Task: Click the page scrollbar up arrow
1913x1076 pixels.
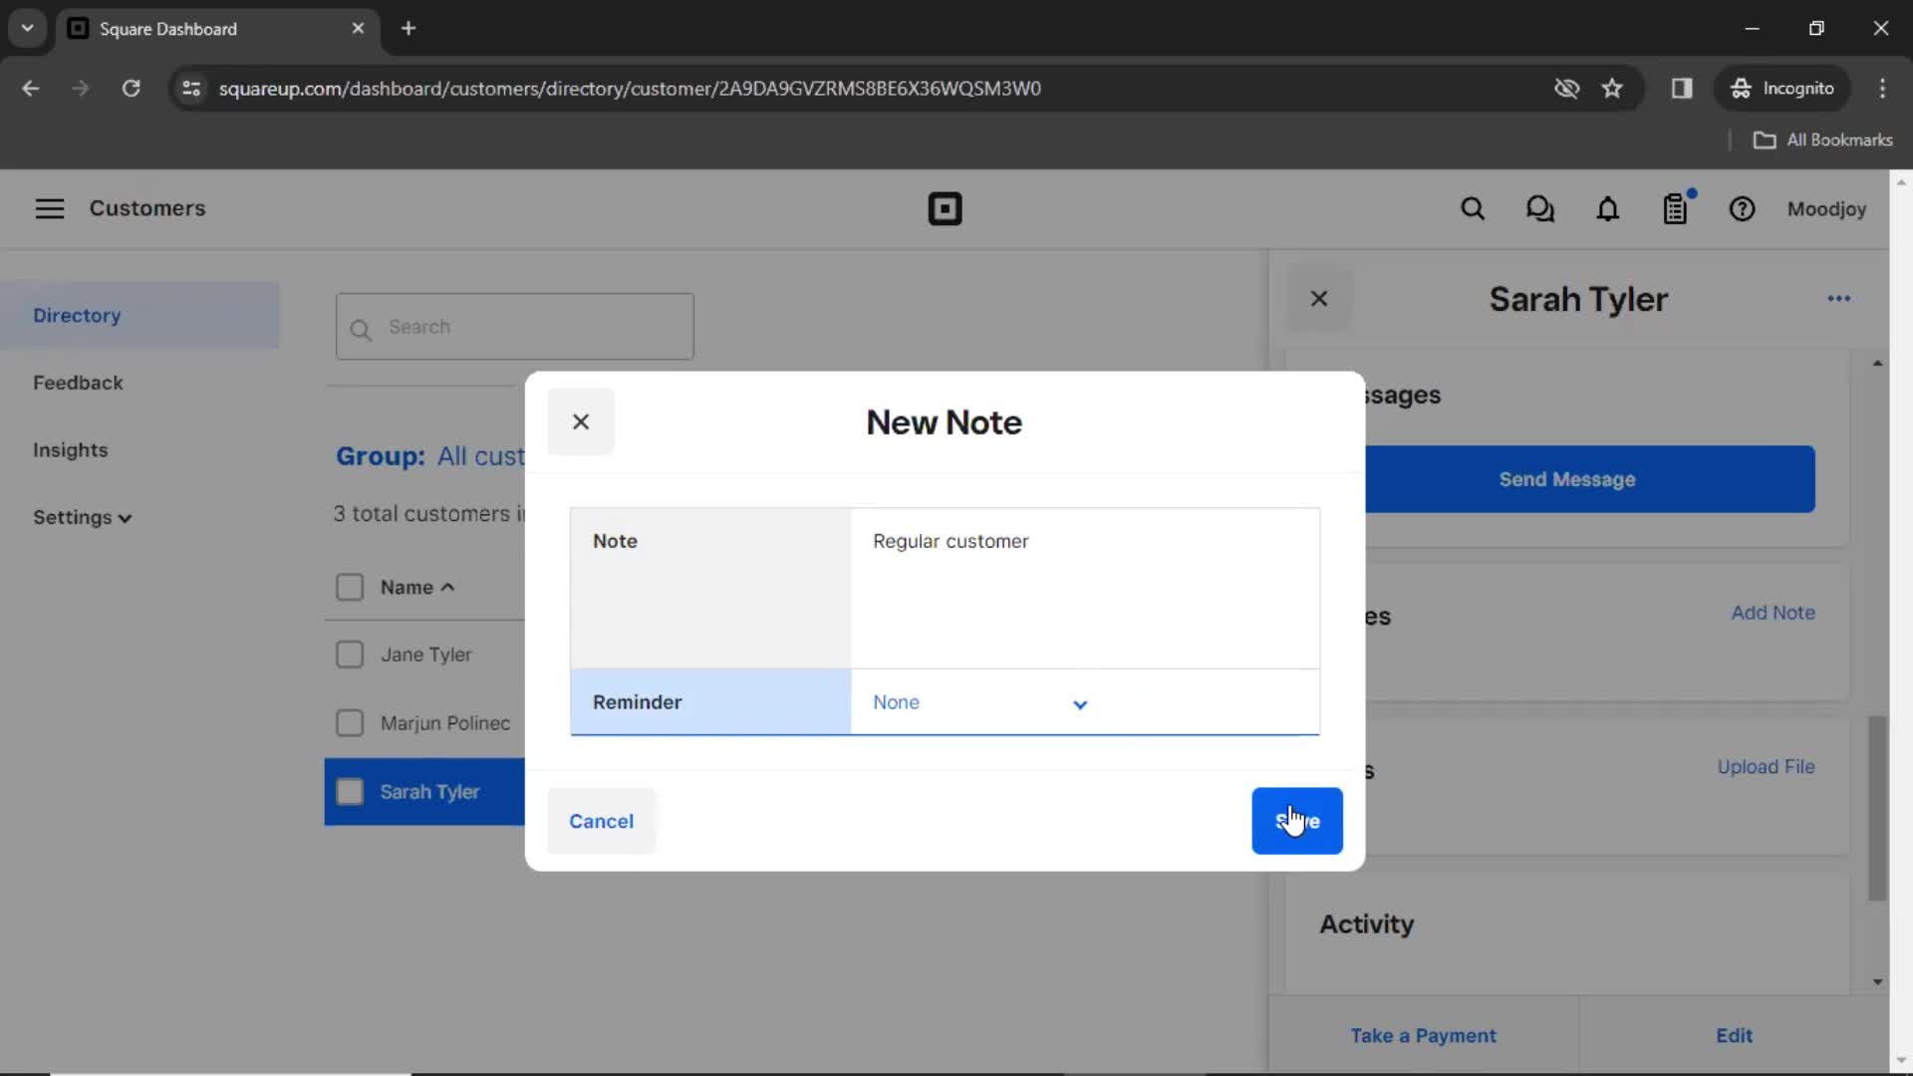Action: coord(1901,182)
